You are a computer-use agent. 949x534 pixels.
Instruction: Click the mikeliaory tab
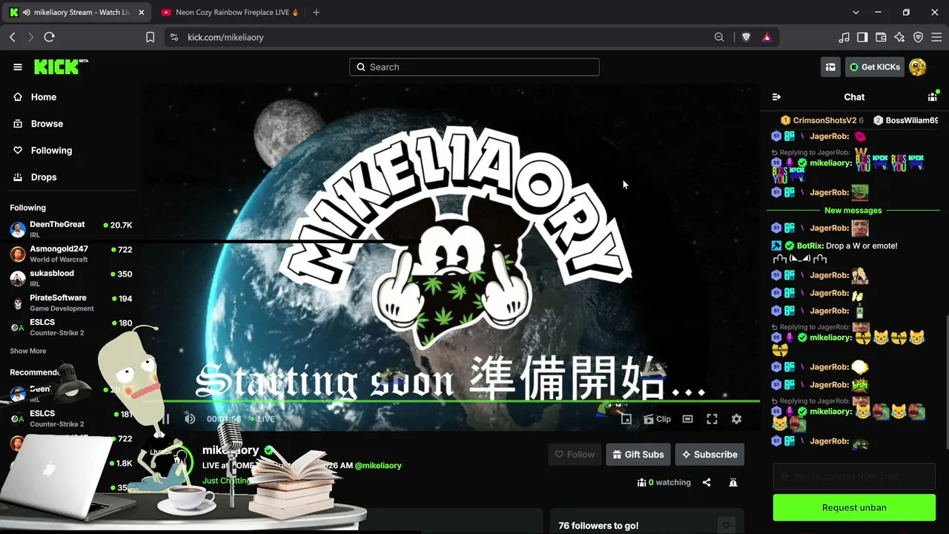77,13
